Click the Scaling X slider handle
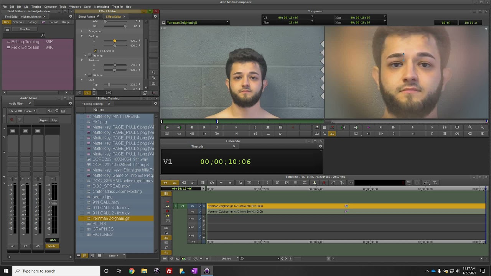This screenshot has width=491, height=276. 114,41
